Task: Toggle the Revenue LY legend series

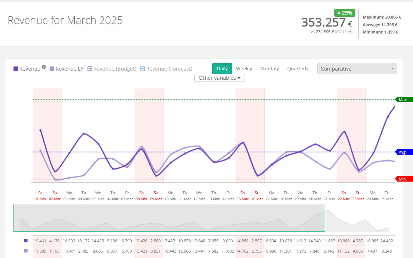Action: pos(67,69)
